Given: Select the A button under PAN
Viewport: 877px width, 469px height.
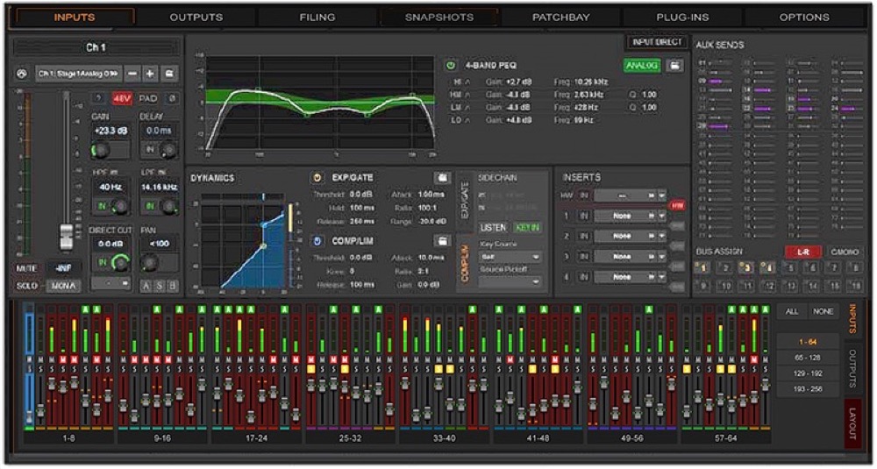Looking at the screenshot, I should pos(147,286).
